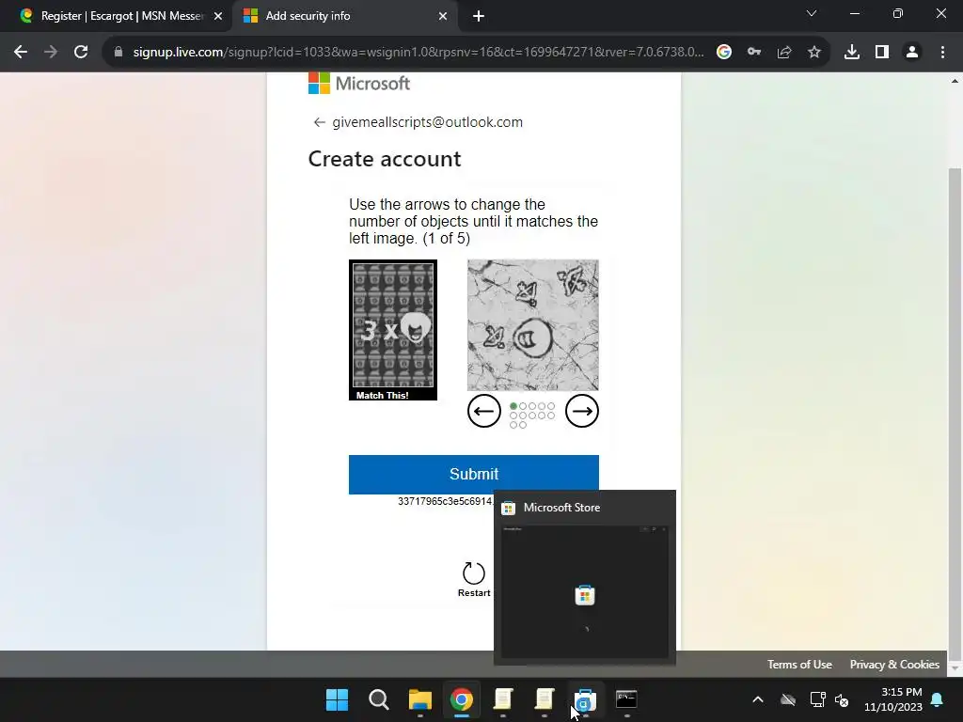Open the Chrome downloads icon
963x722 pixels.
(852, 53)
